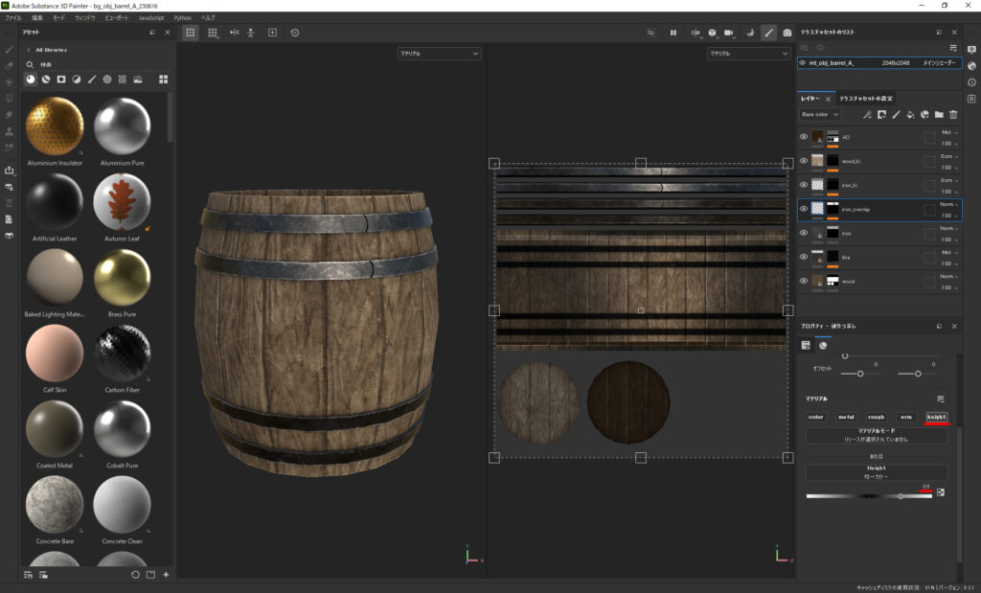The height and width of the screenshot is (593, 981).
Task: Switch asset filter to grid view icon
Action: [x=163, y=80]
